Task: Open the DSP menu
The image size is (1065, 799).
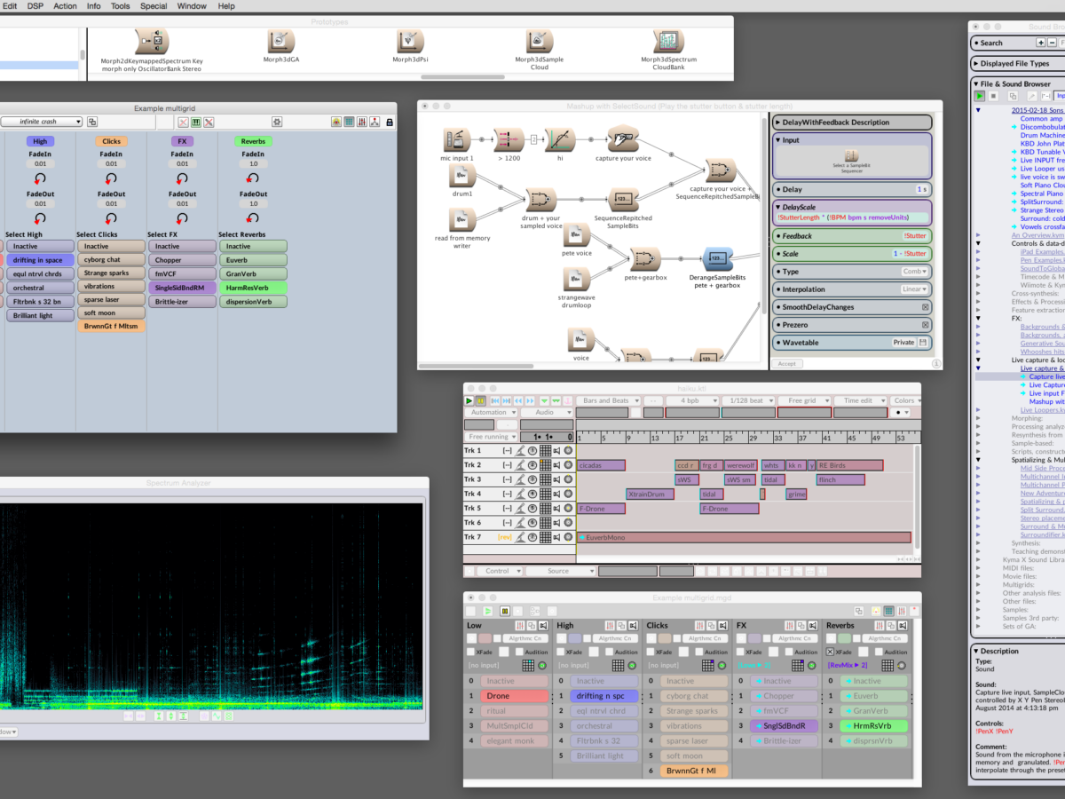Action: click(x=35, y=6)
